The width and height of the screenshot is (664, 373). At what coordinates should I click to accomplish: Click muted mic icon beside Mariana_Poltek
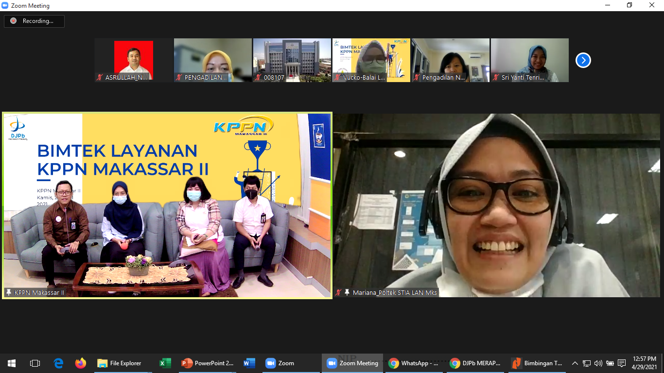(x=339, y=292)
